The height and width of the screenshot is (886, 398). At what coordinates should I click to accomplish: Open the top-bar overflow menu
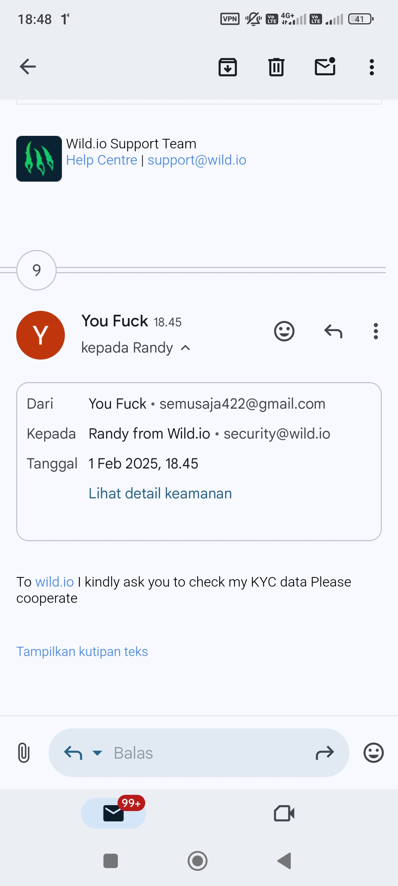(371, 67)
